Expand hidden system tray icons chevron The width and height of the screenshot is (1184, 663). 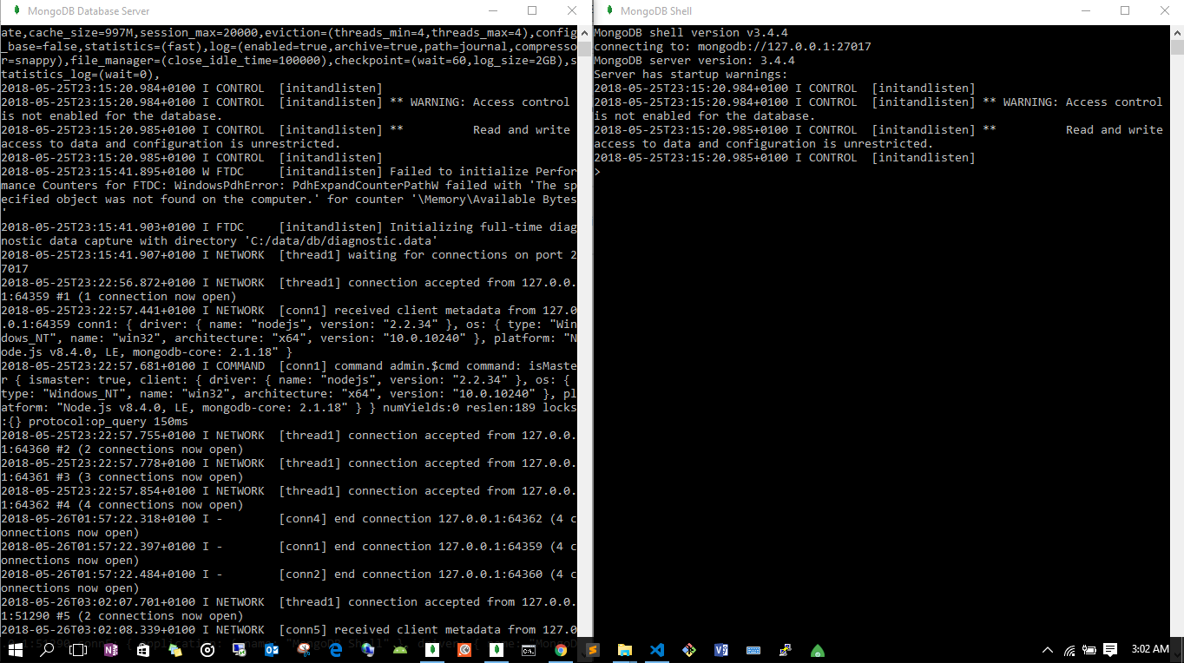click(x=1049, y=650)
